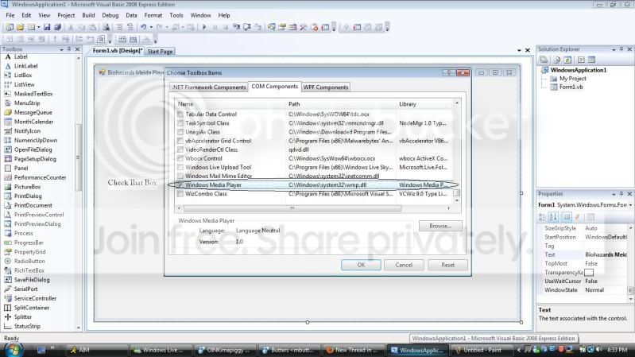
Task: Check the WizCombo Class checkbox
Action: pos(180,194)
